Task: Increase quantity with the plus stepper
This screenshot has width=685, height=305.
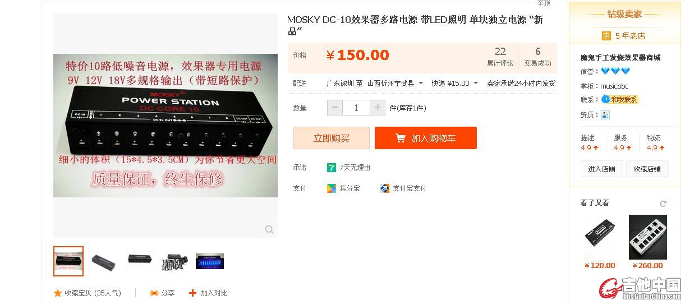Action: point(378,108)
